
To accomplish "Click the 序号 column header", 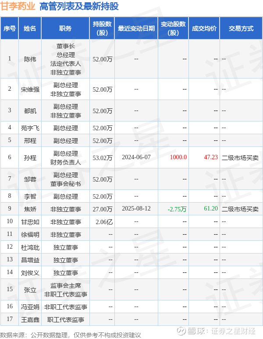I will coord(10,29).
